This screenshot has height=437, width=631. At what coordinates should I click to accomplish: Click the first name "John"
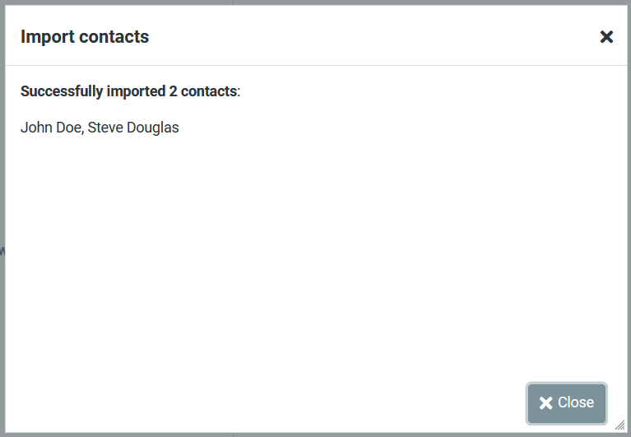(35, 128)
